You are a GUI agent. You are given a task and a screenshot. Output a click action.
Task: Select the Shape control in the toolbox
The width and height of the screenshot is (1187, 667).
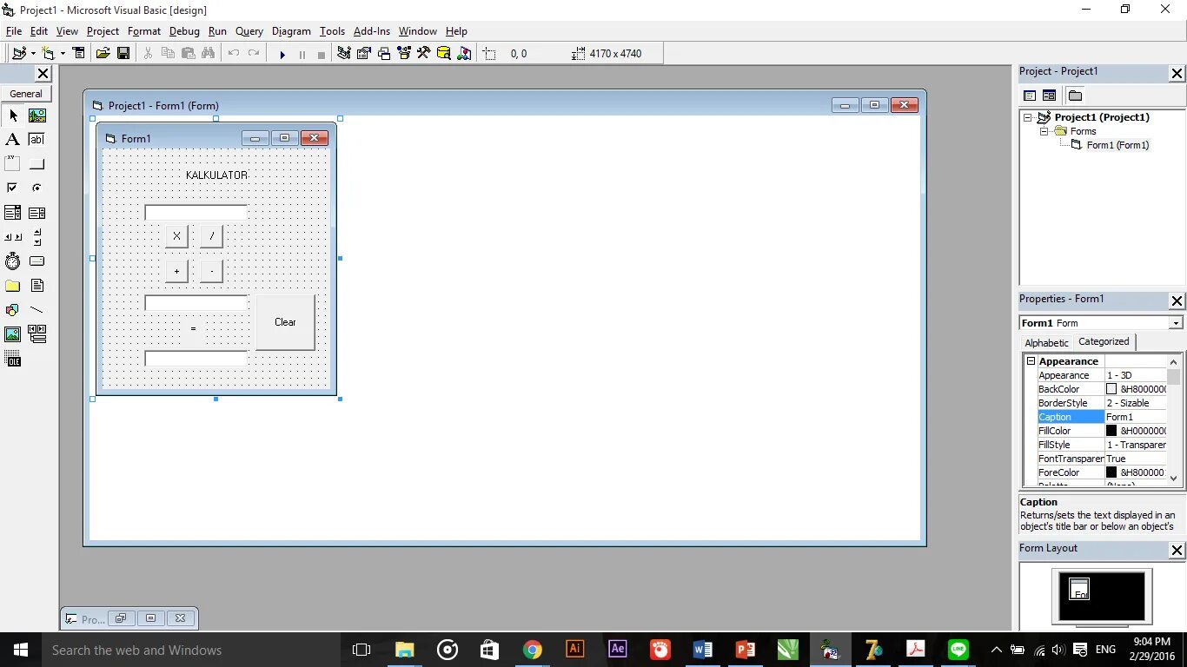(x=13, y=310)
